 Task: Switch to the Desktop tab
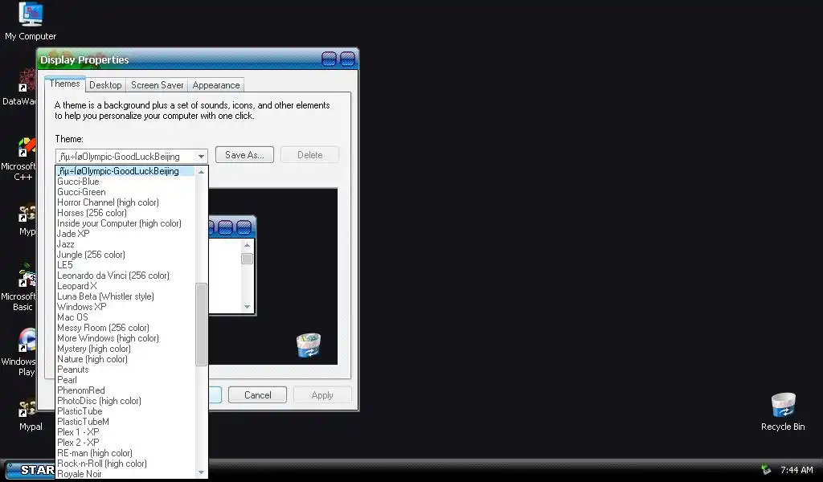pyautogui.click(x=105, y=85)
